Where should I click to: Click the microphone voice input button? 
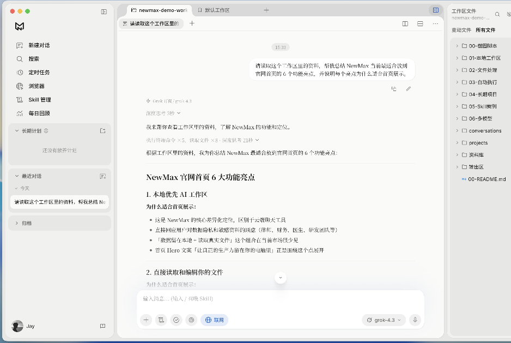(x=415, y=320)
